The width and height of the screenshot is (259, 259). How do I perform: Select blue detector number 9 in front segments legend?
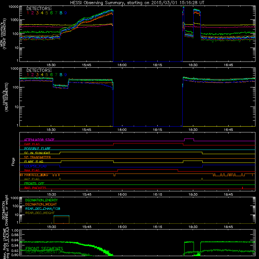(66, 13)
